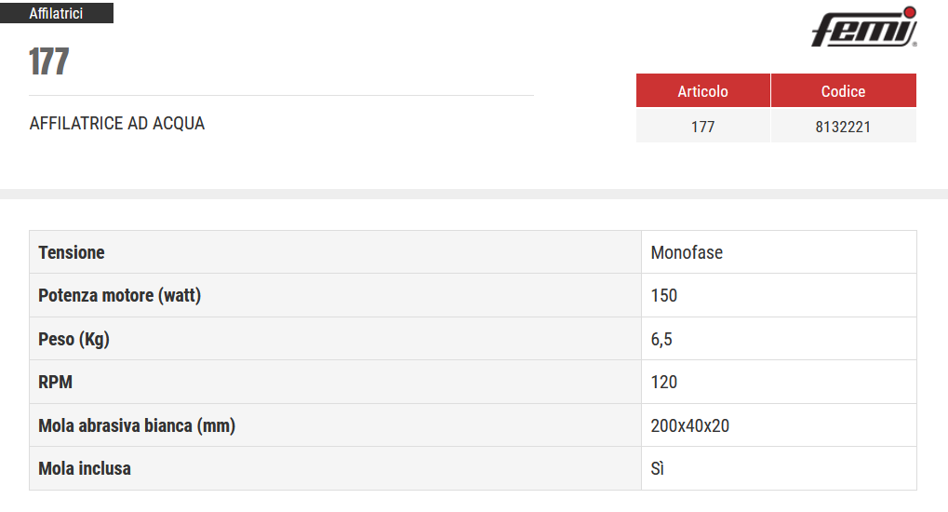Click the 150 watt value
This screenshot has width=948, height=512.
(664, 295)
